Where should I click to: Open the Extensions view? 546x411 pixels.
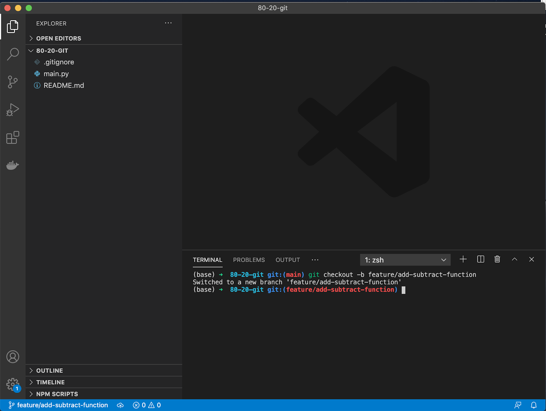coord(13,137)
